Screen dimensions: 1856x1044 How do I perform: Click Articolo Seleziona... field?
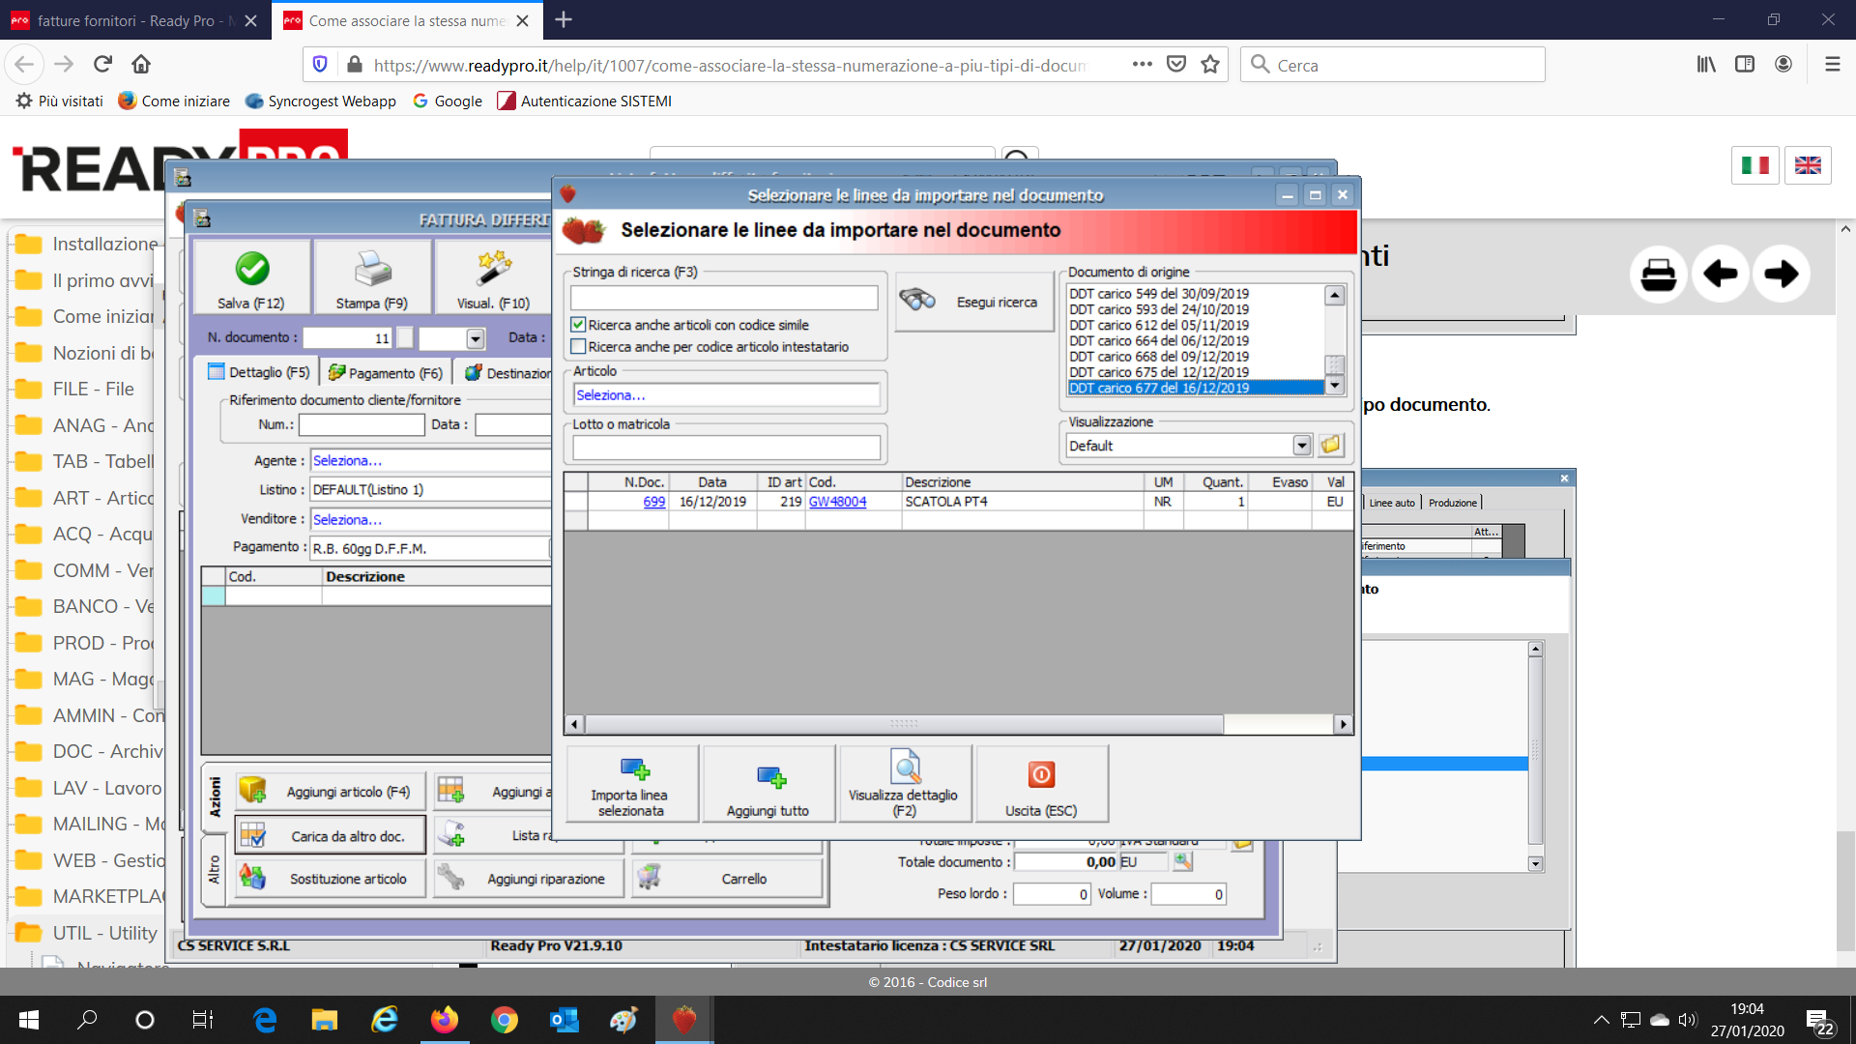(726, 394)
